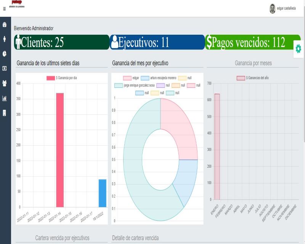Click the pink 2022-01-14 bar
This screenshot has width=305, height=244.
coord(60,150)
